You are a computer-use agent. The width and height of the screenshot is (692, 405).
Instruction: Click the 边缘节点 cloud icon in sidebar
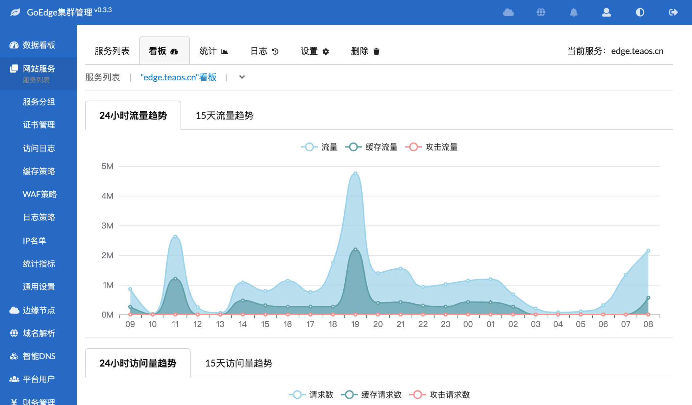click(x=14, y=310)
